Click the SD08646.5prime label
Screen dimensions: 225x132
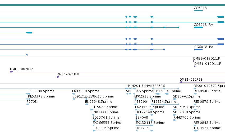coord(140,91)
